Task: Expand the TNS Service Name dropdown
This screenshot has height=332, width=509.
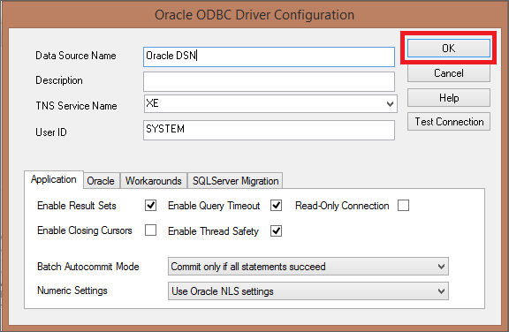Action: point(390,104)
